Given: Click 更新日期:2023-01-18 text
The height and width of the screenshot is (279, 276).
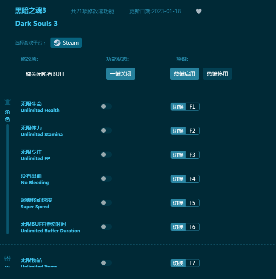Looking at the screenshot, I should [155, 11].
